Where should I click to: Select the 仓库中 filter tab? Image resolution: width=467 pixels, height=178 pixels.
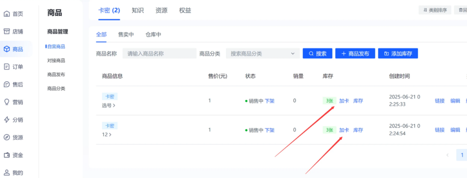click(x=153, y=35)
